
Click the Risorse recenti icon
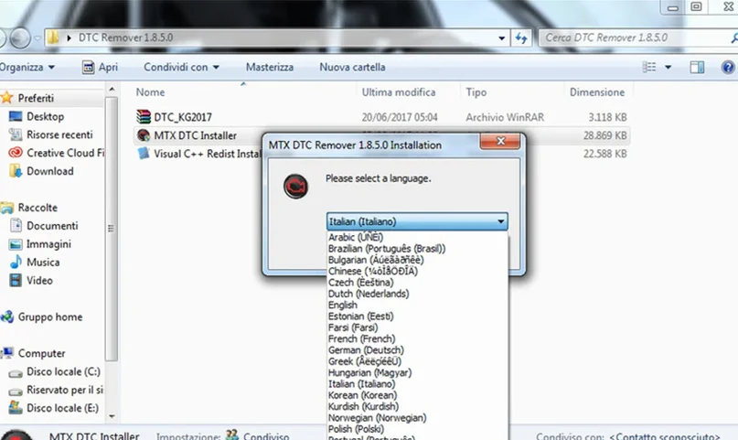(16, 134)
